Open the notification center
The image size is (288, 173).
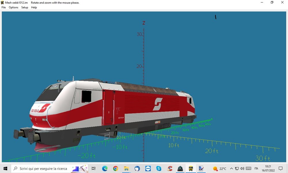281,168
